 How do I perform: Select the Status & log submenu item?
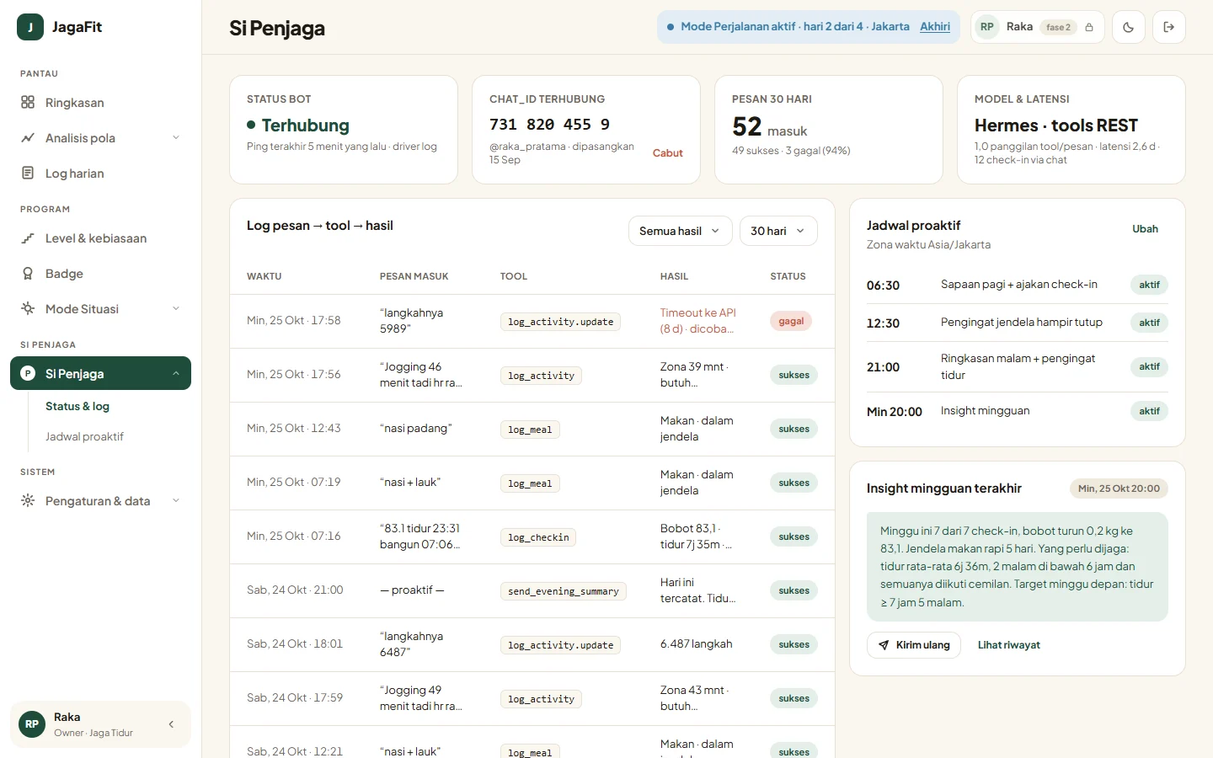[x=77, y=406]
